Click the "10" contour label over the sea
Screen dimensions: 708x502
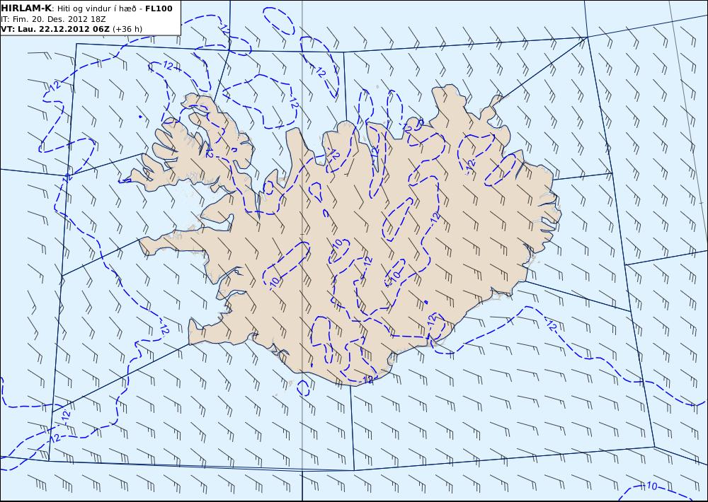click(x=651, y=486)
